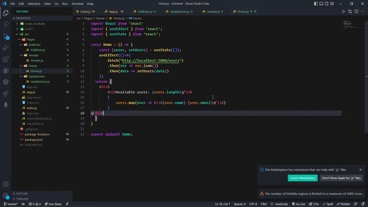Dismiss the Marketplace notification

click(x=361, y=170)
